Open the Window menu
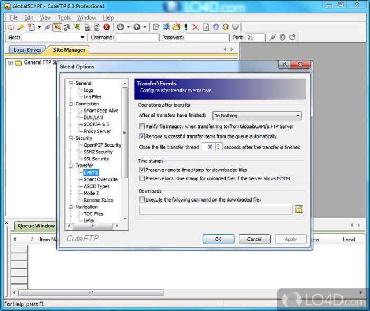The height and width of the screenshot is (311, 370). click(86, 17)
